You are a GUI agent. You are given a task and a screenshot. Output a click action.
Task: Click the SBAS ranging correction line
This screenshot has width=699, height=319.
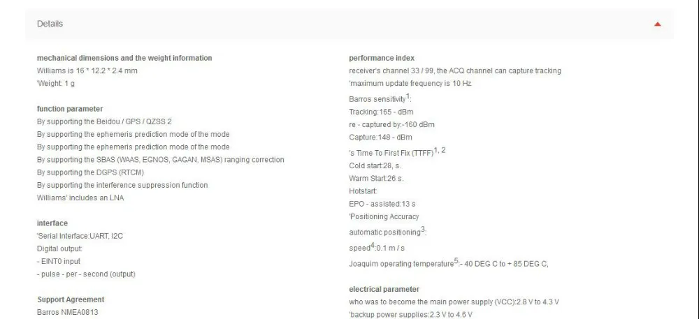[161, 160]
